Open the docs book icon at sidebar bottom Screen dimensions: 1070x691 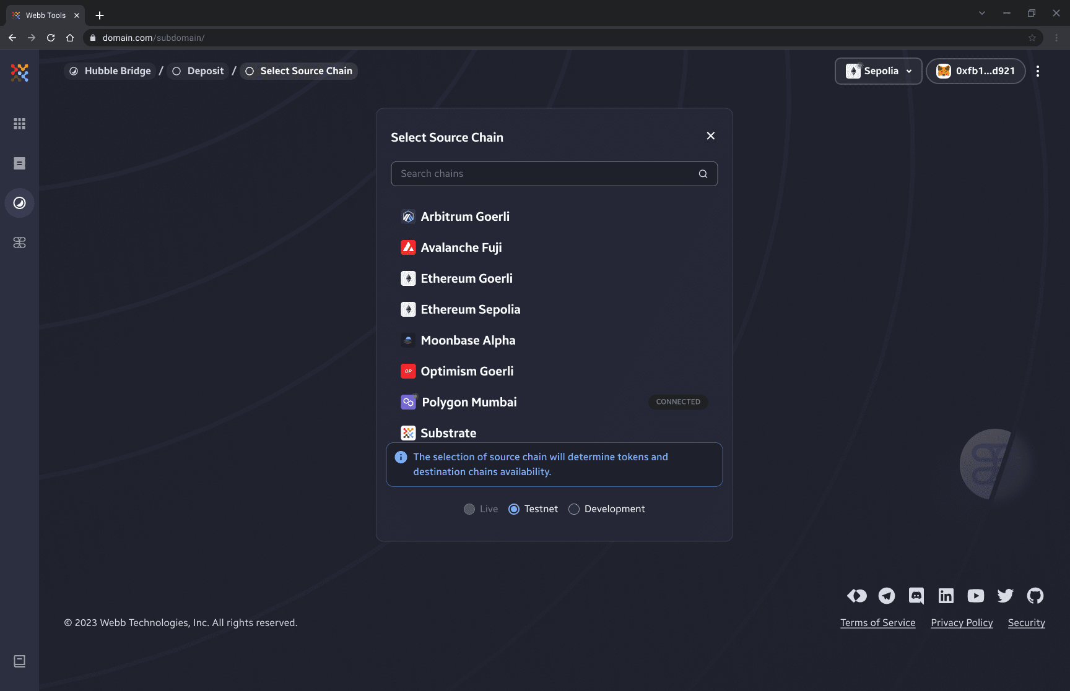[x=19, y=661]
